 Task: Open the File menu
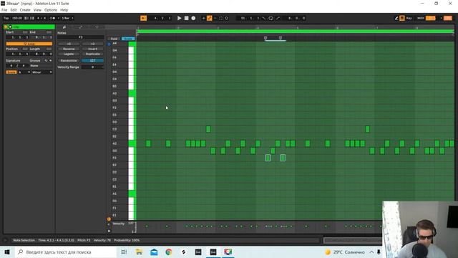(4, 10)
